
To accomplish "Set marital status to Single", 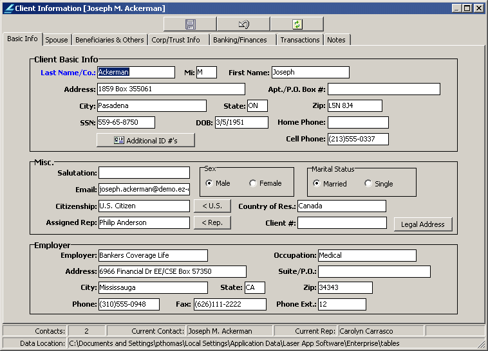I will point(368,184).
